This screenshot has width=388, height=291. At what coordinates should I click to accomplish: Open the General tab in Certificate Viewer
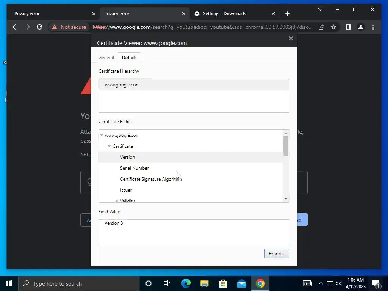pos(106,58)
